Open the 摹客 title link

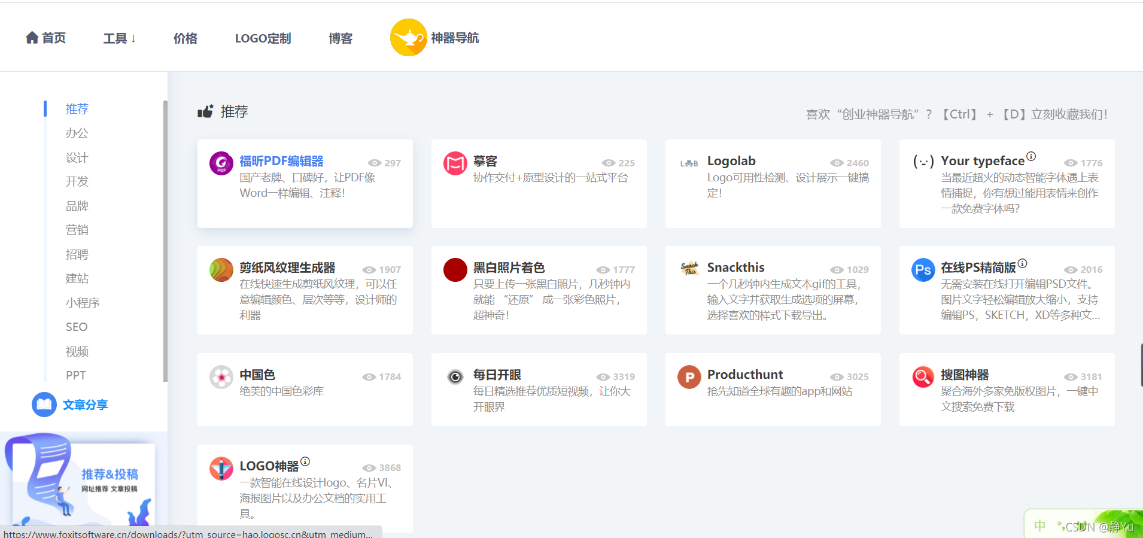pyautogui.click(x=485, y=161)
